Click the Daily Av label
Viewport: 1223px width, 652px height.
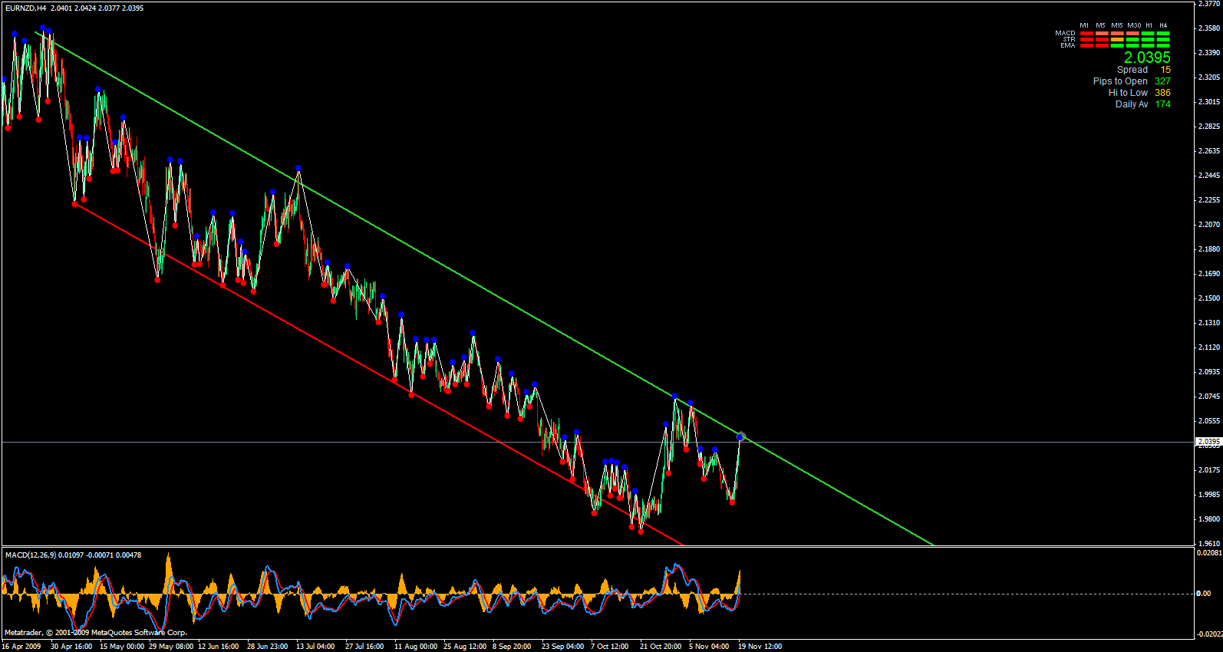[1132, 104]
